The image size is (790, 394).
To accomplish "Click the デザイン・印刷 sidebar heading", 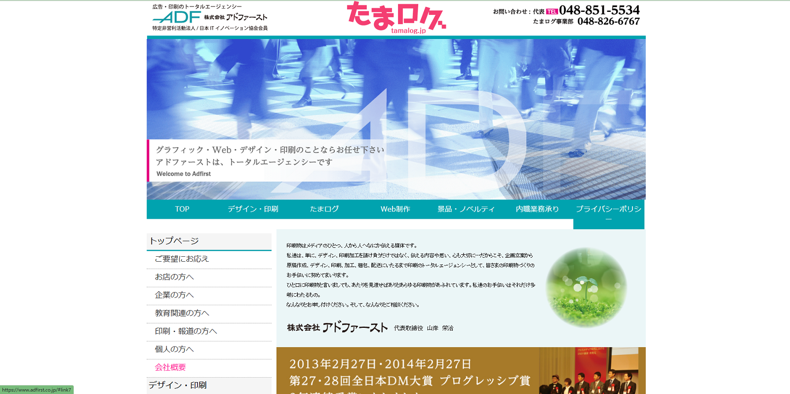I will [x=209, y=386].
